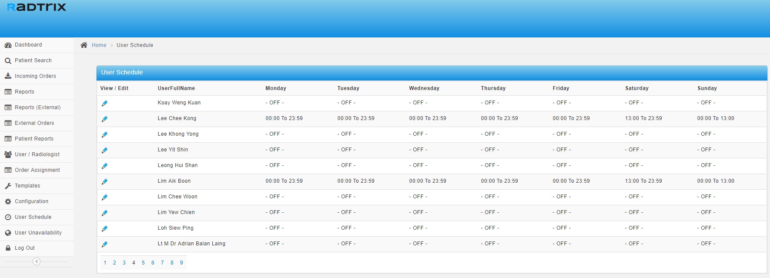The height and width of the screenshot is (278, 770).
Task: Click the home icon in breadcrumb
Action: pyautogui.click(x=84, y=45)
